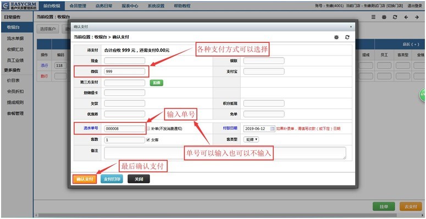Open the 帮助教程 menu
This screenshot has width=426, height=219.
182,5
